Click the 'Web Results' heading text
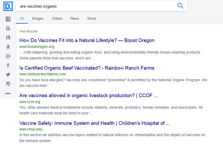Viewport: 223px width, 147px height. click(28, 31)
